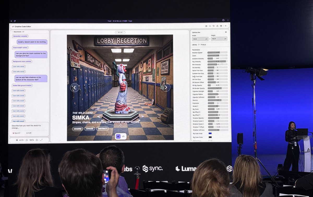Click the Bg Zoom slider
The width and height of the screenshot is (313, 197).
218,109
